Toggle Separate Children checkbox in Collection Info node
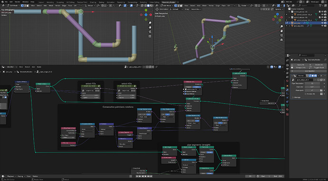Screen dimensions: 328x181 185,92
